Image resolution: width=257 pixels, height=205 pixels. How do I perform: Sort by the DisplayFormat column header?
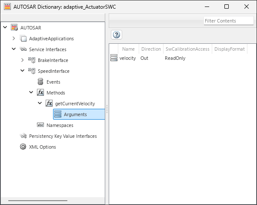pyautogui.click(x=230, y=49)
